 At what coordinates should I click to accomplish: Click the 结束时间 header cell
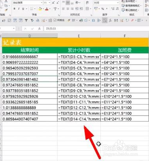click(30, 50)
